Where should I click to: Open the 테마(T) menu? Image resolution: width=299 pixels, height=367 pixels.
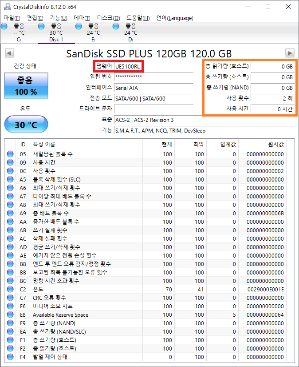pyautogui.click(x=82, y=18)
